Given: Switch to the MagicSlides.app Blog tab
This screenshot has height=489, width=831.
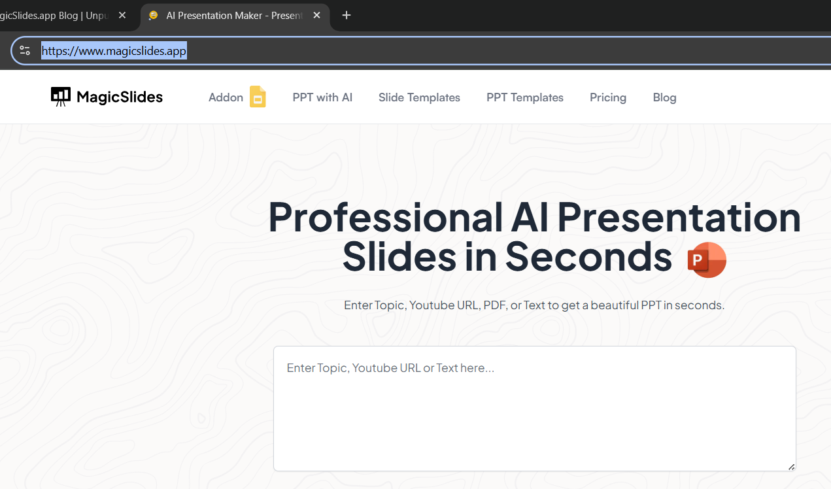Looking at the screenshot, I should (x=56, y=15).
